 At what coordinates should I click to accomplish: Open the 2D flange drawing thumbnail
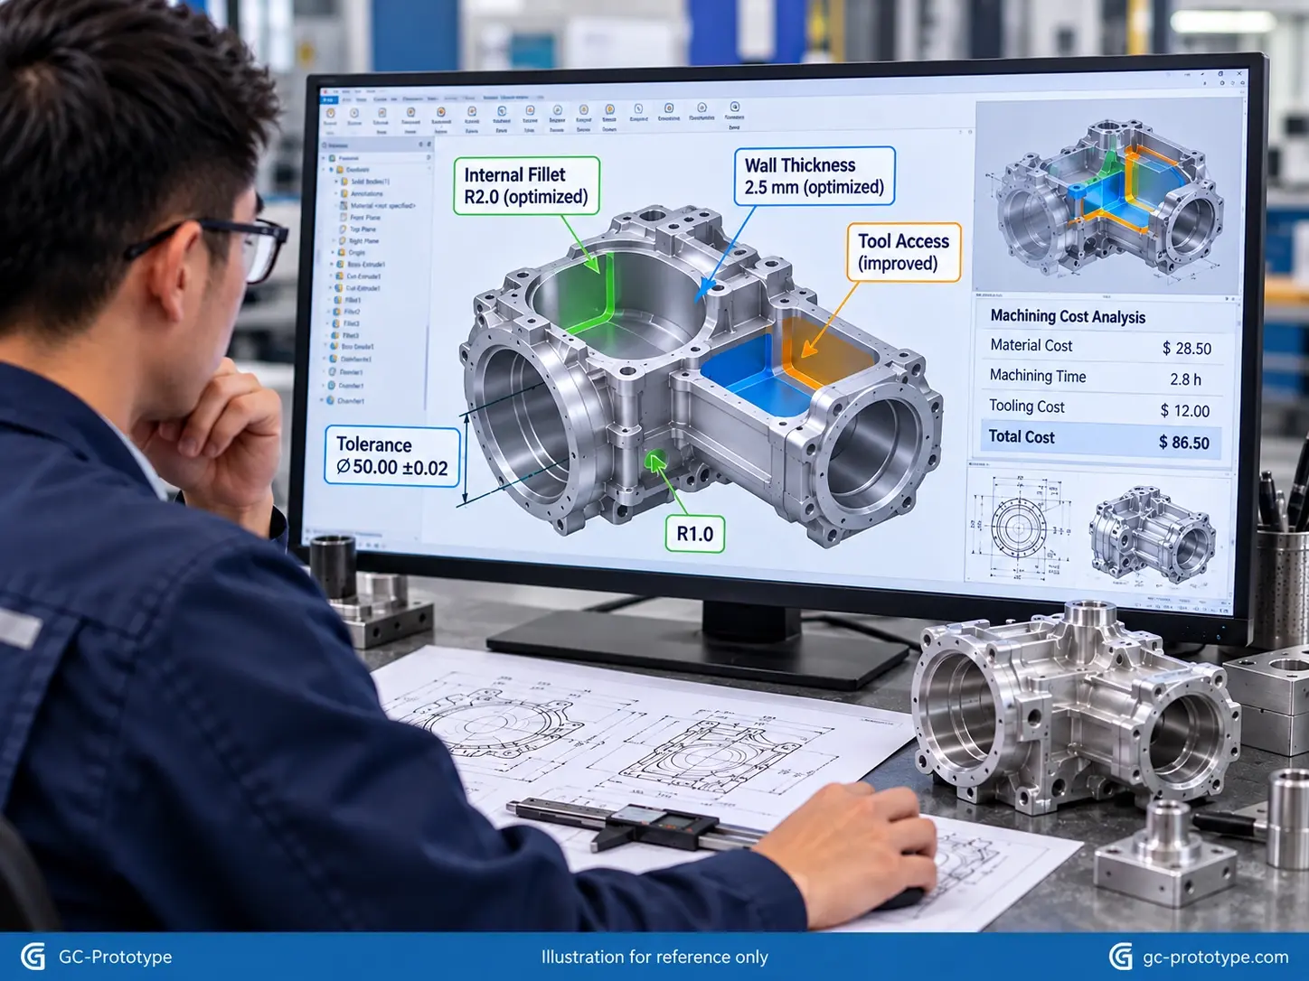coord(1018,525)
